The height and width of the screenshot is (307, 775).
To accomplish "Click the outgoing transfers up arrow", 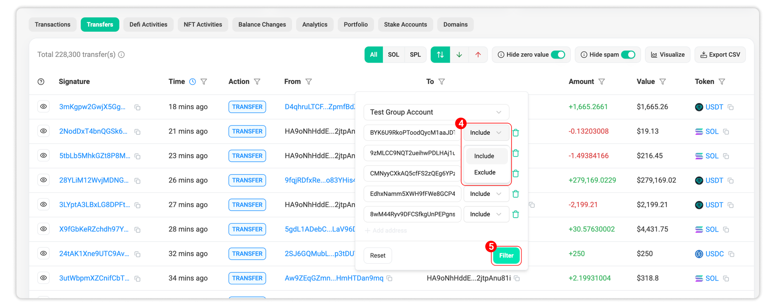I will click(x=478, y=55).
